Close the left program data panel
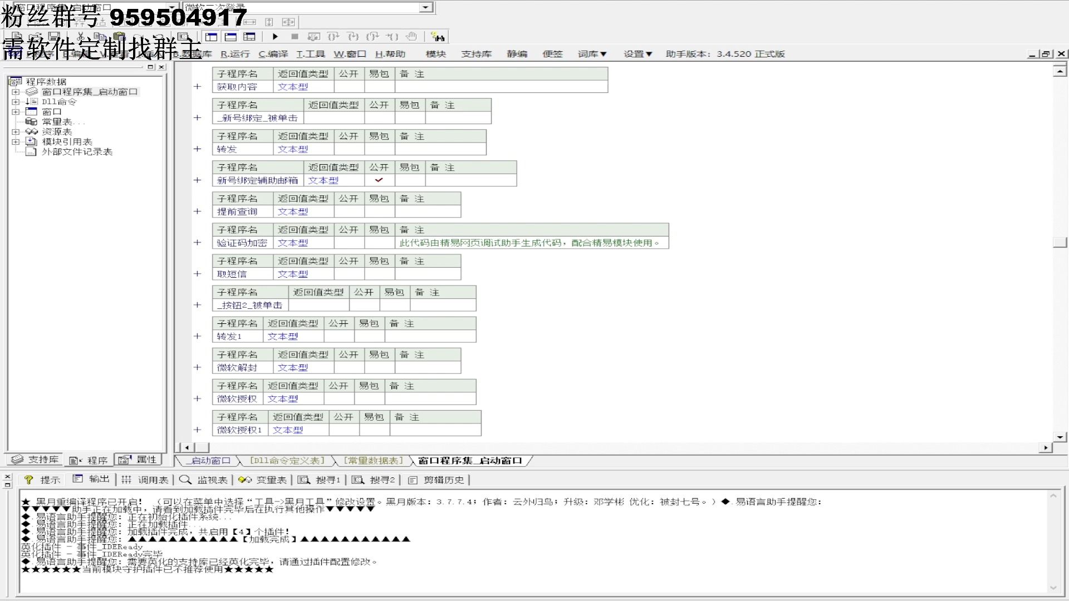Screen dimensions: 1069x601 click(x=161, y=67)
